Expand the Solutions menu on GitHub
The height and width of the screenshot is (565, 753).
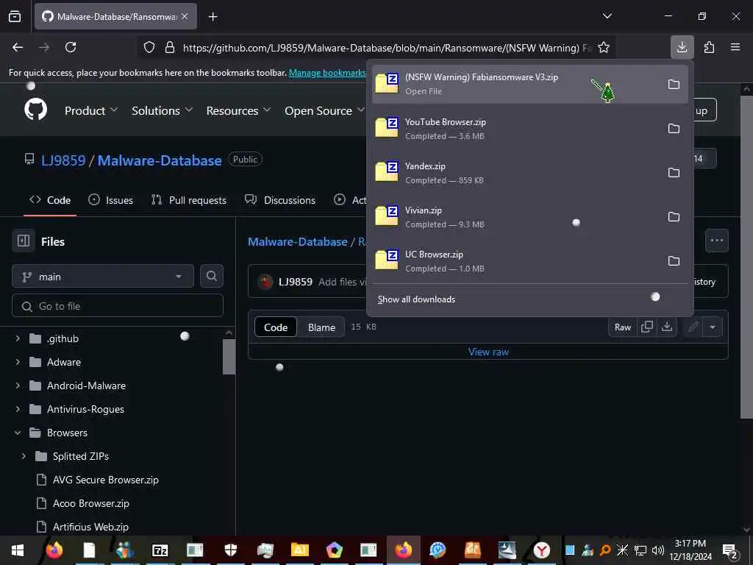click(x=163, y=110)
